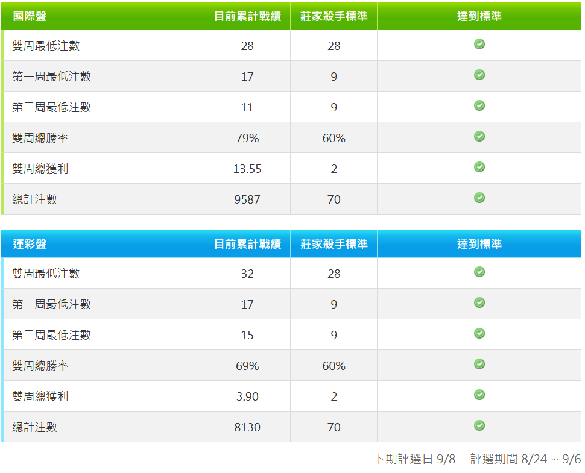Click the 32 cumulative value
The width and height of the screenshot is (585, 473).
click(x=247, y=274)
